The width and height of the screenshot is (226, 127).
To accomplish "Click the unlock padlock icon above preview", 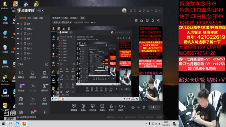I will tap(142, 20).
